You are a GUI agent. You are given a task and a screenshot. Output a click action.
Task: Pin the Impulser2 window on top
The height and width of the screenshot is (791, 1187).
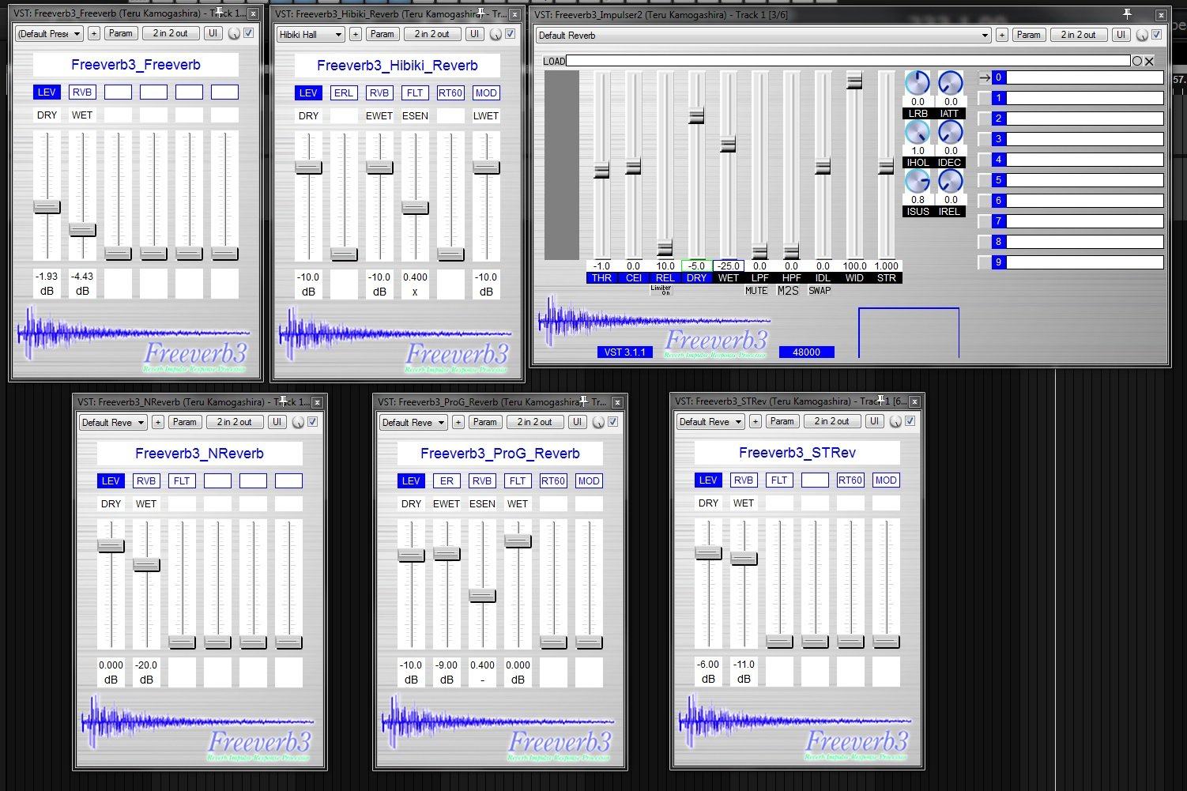point(1127,13)
